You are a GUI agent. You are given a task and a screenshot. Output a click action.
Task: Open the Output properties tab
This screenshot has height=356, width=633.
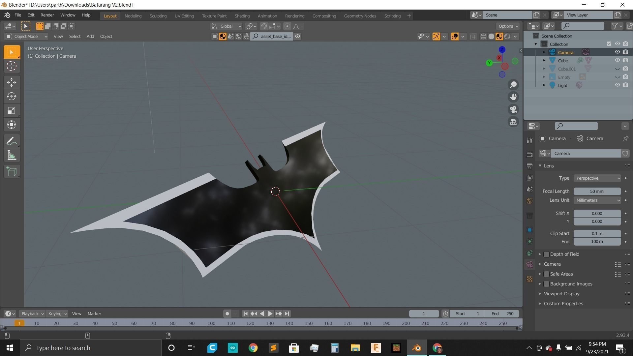(529, 166)
